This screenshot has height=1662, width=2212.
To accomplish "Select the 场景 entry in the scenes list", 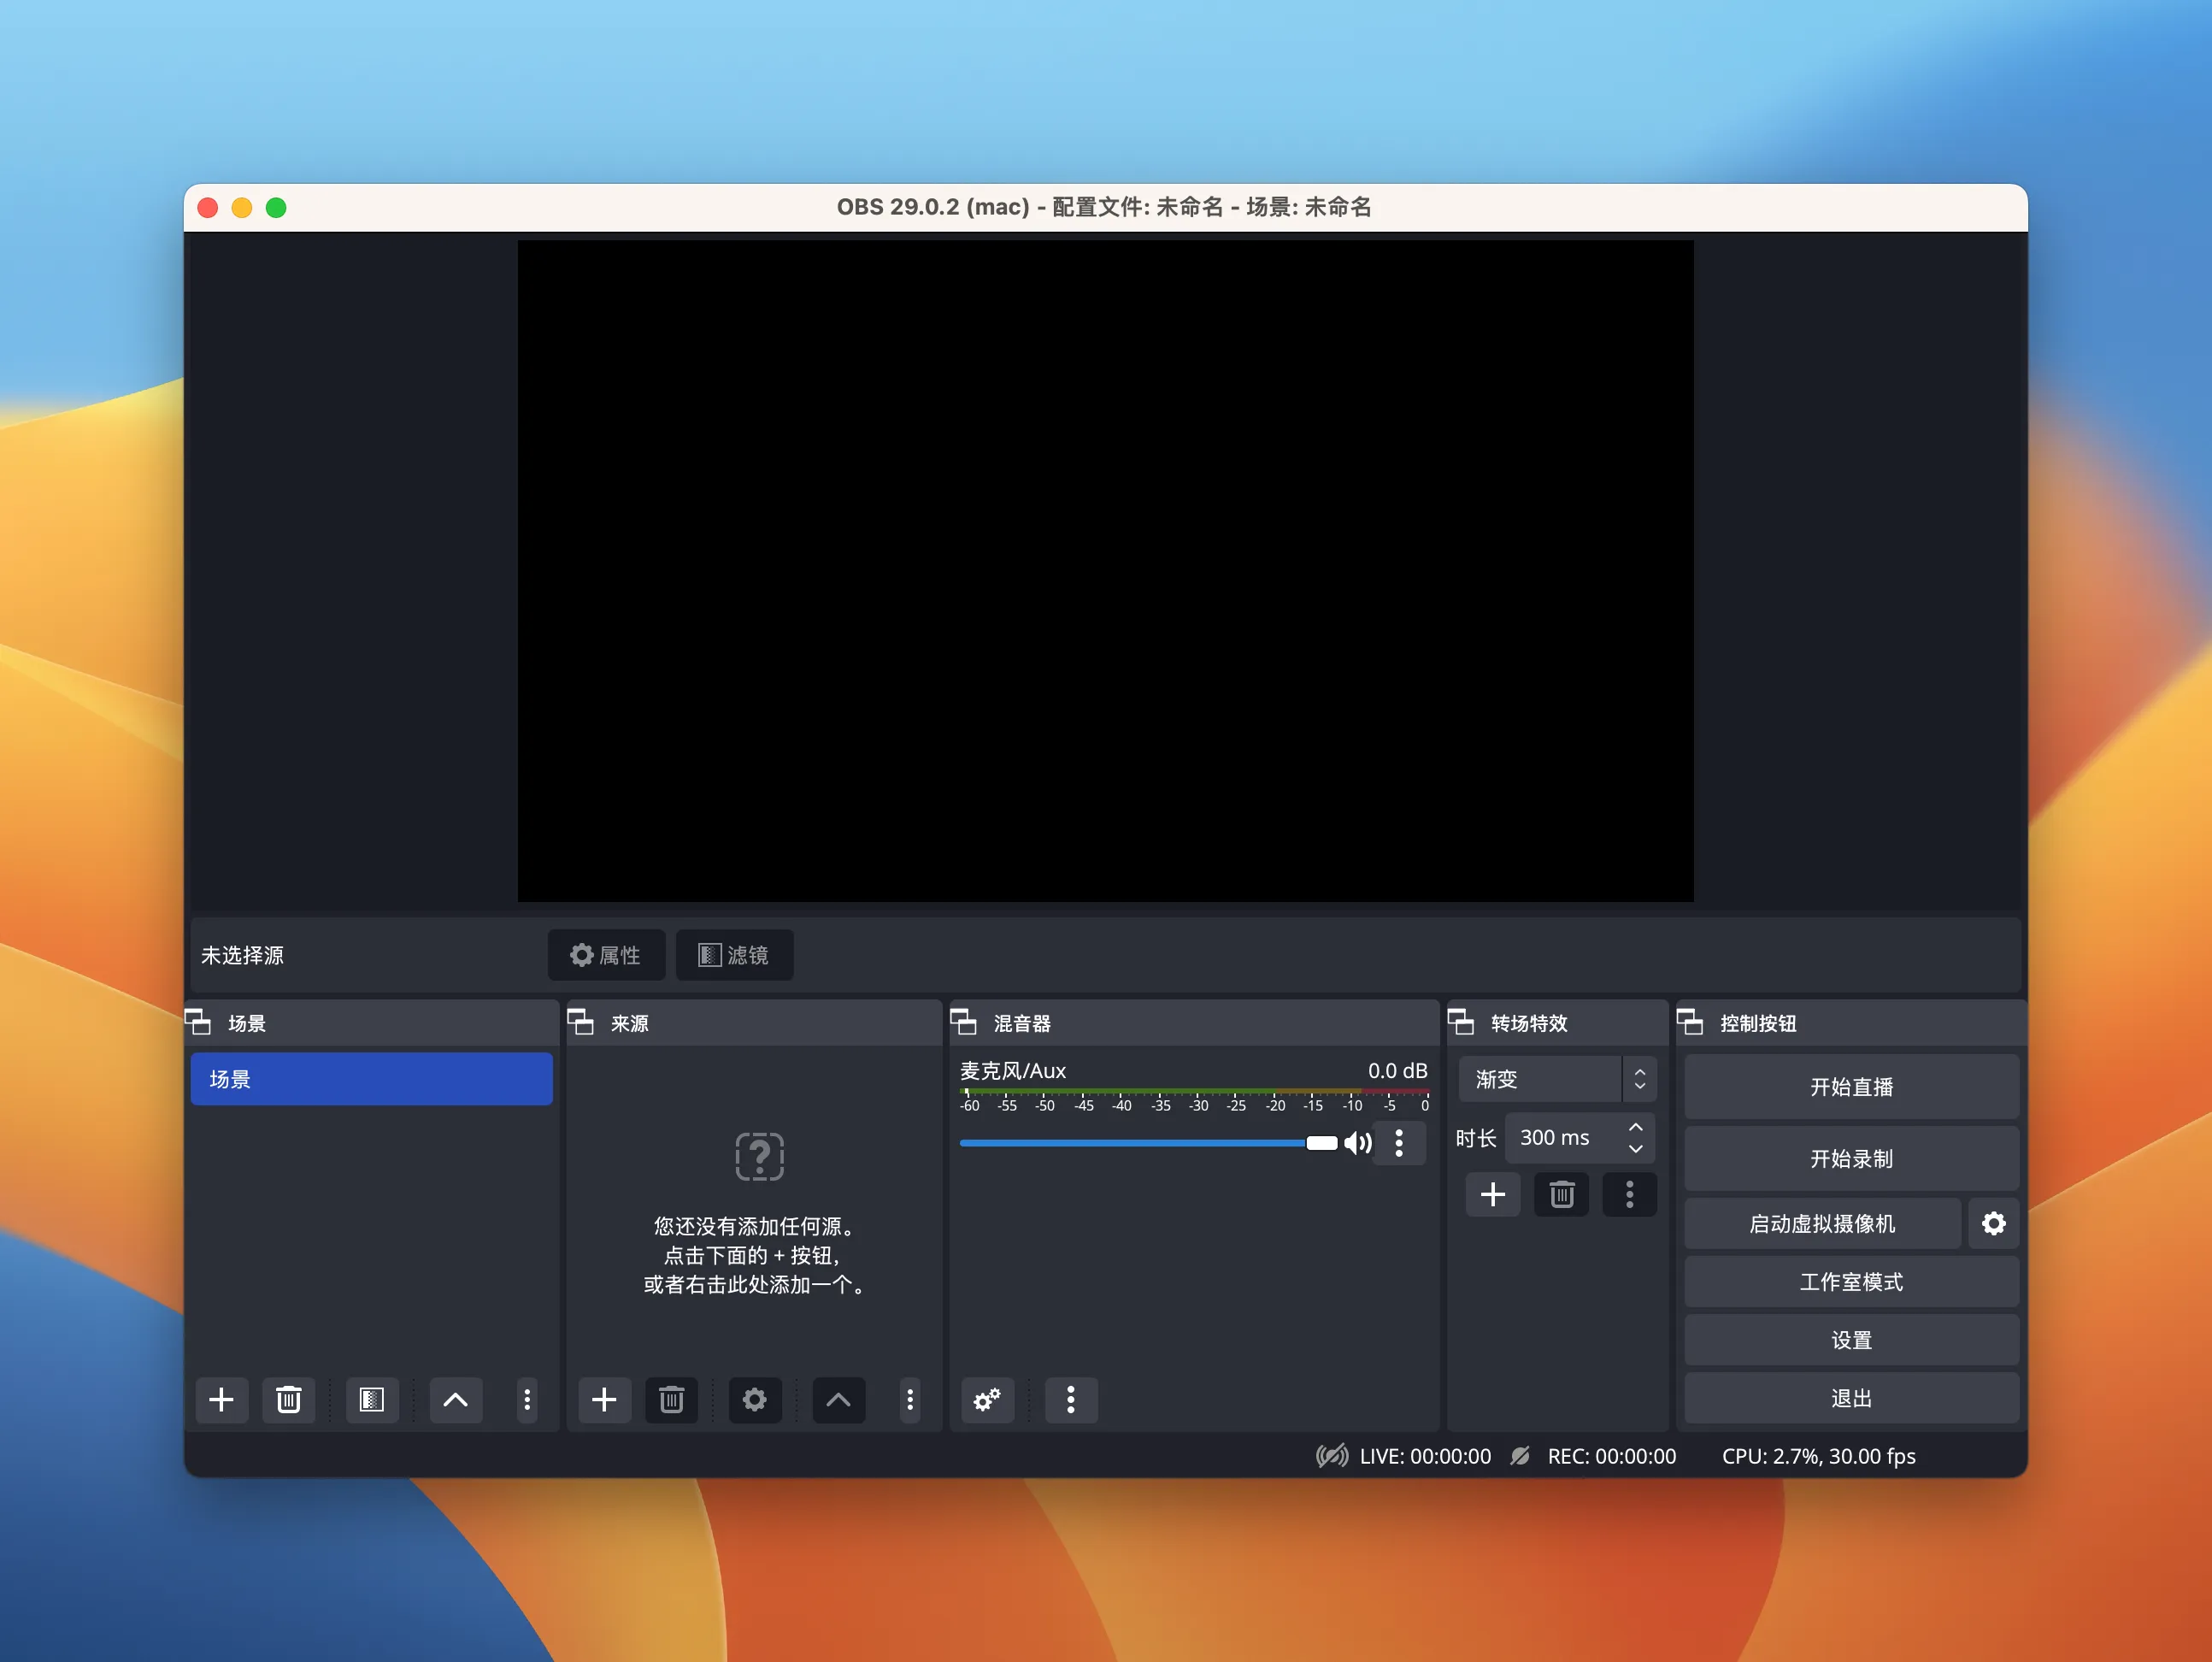I will tap(371, 1079).
